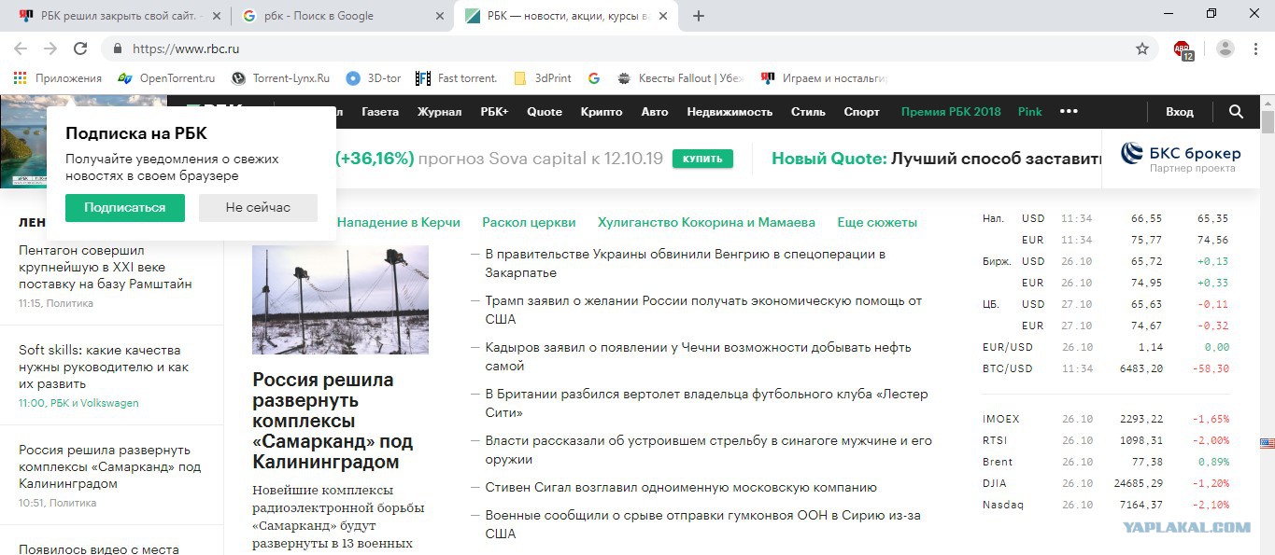Click the green Подписаться button
The image size is (1275, 555).
pos(125,208)
